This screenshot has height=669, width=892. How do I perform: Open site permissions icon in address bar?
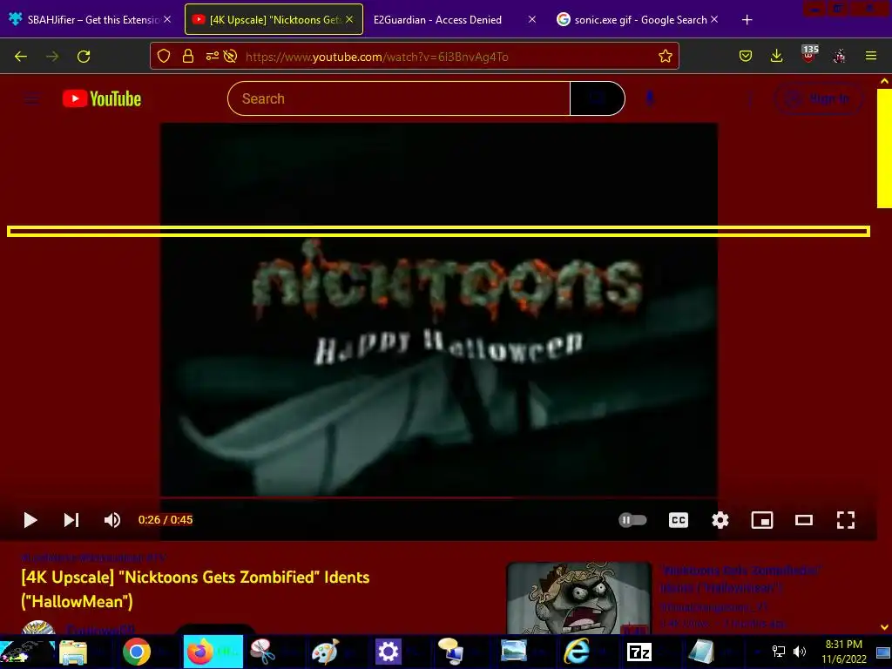212,56
